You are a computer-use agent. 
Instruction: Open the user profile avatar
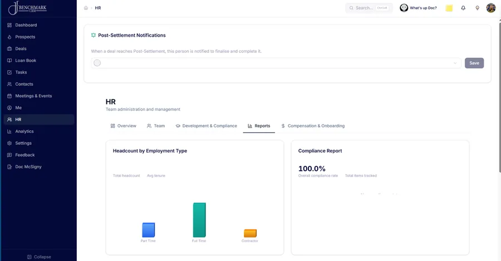click(491, 8)
